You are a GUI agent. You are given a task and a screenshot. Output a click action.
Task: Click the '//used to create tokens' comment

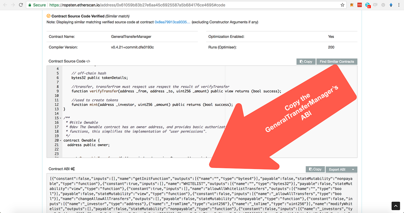point(95,100)
